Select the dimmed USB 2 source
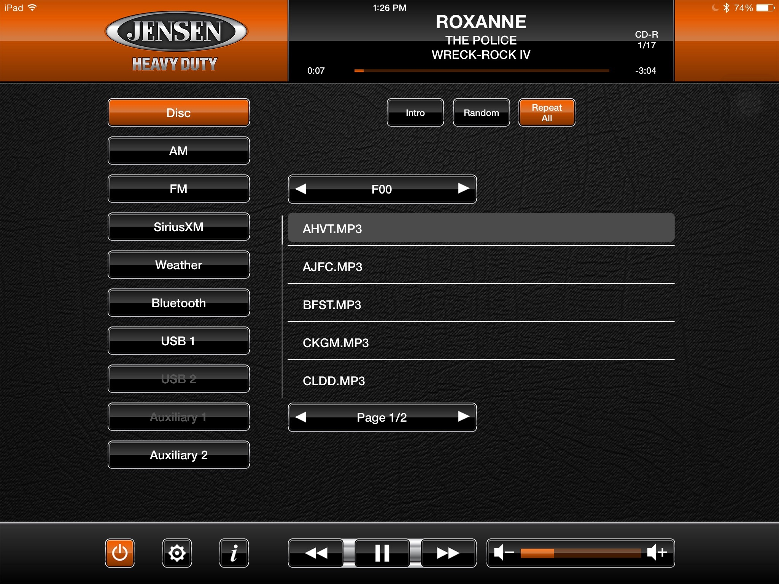 [179, 379]
